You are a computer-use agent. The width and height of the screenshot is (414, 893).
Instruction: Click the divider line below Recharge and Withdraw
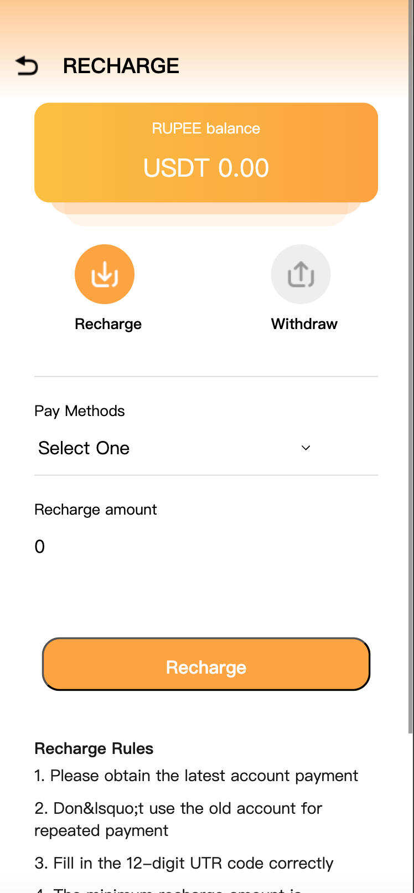206,377
